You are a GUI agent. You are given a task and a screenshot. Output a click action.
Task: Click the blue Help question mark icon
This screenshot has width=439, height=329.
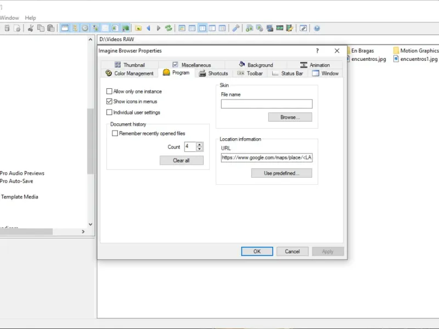coord(317,29)
